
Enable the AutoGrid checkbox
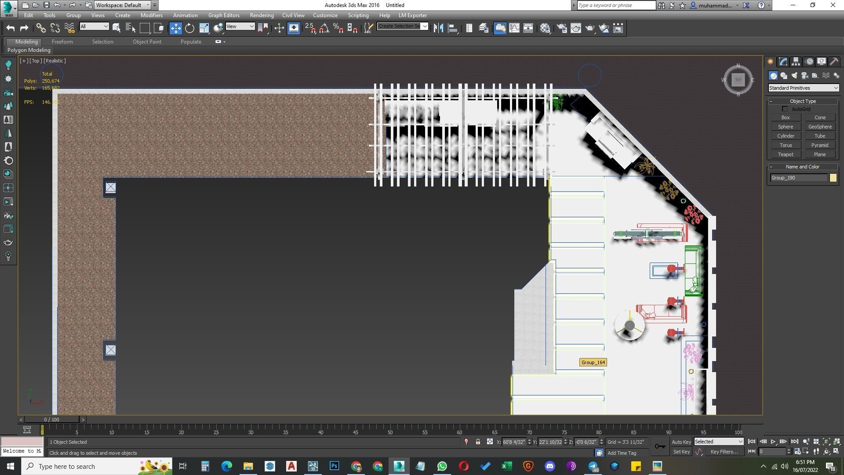coord(785,109)
